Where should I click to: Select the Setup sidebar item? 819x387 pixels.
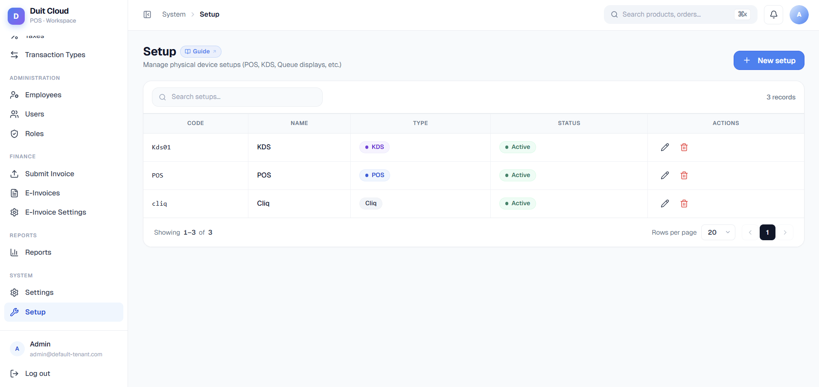click(x=64, y=312)
